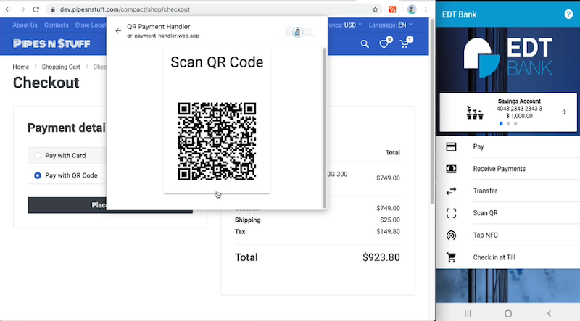580x321 pixels.
Task: Bookmark page with the star icon
Action: coord(375,9)
